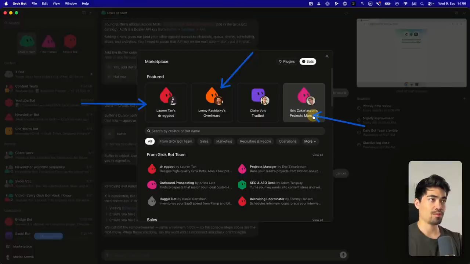Open Youtube Bot in the sidebar
Image resolution: width=470 pixels, height=264 pixels.
tap(49, 103)
